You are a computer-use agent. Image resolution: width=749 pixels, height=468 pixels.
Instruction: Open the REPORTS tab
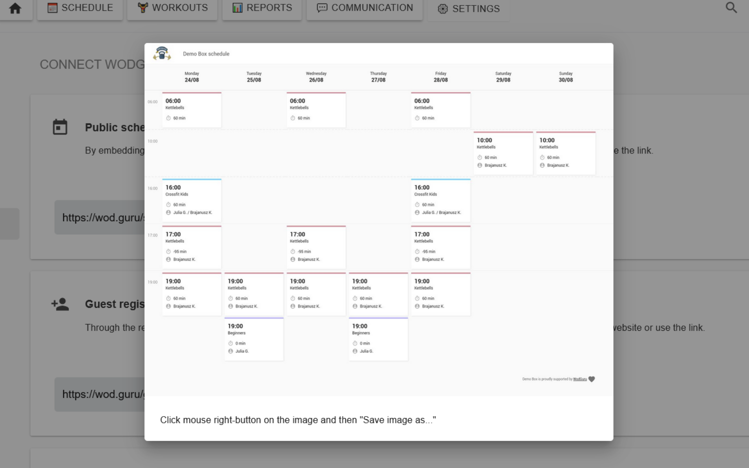[x=262, y=8]
